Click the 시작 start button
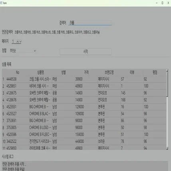The width and height of the screenshot is (171, 171). click(85, 52)
